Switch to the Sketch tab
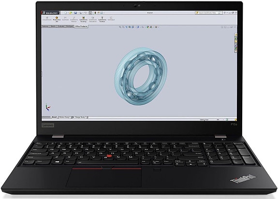Viewport: 278px width, 199px height. (53, 26)
